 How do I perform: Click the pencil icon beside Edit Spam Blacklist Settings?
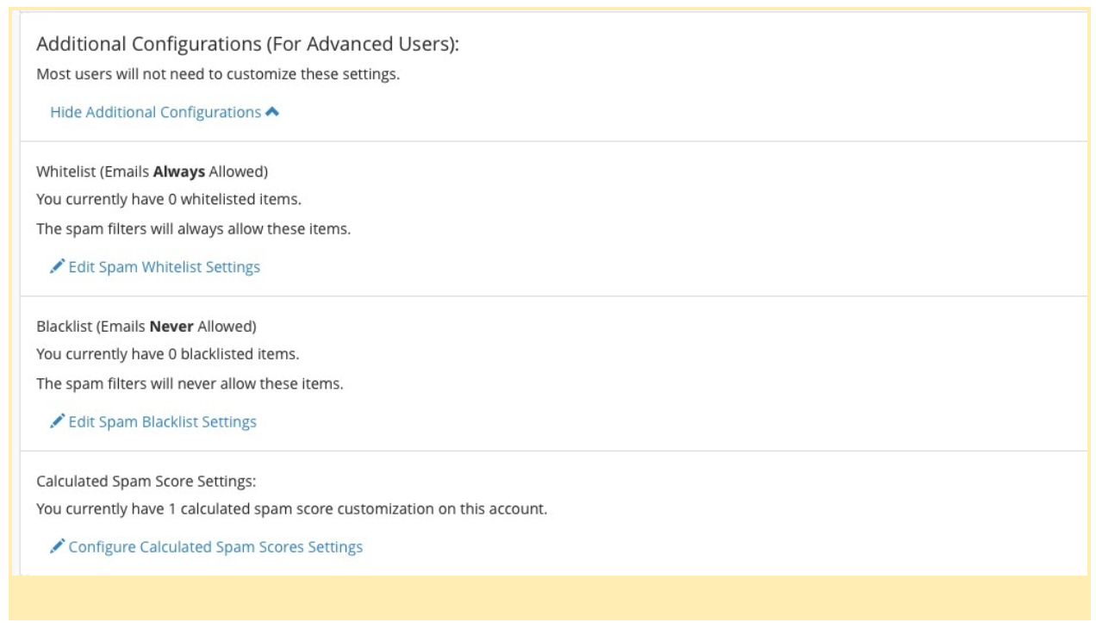58,421
